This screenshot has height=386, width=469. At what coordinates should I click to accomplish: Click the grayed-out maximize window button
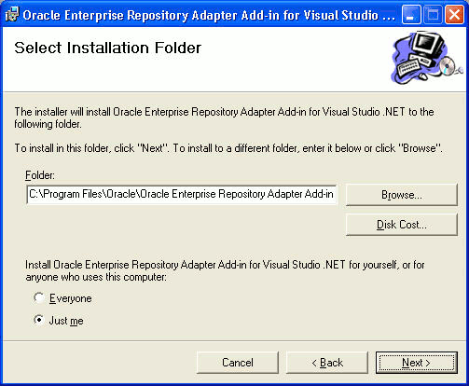pyautogui.click(x=432, y=15)
